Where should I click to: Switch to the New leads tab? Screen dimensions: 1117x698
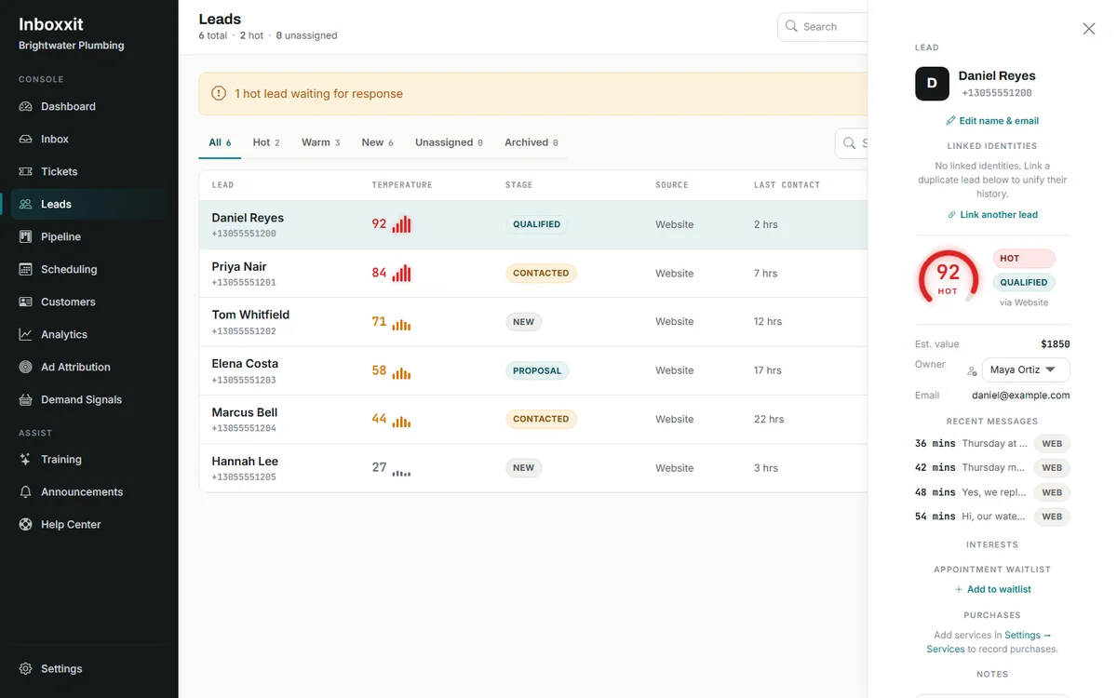coord(377,142)
